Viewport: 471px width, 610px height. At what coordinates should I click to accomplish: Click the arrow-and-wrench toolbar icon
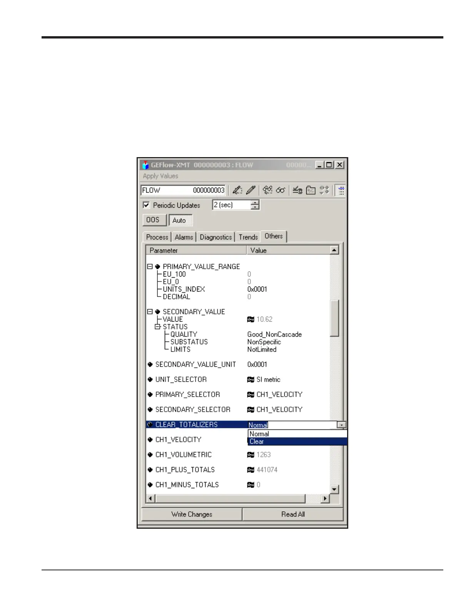tap(297, 190)
